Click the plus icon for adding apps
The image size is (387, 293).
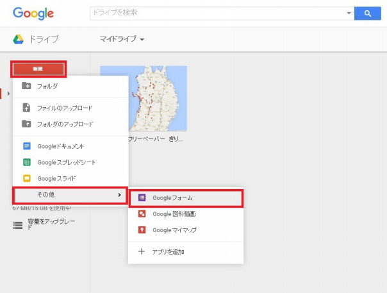[142, 251]
